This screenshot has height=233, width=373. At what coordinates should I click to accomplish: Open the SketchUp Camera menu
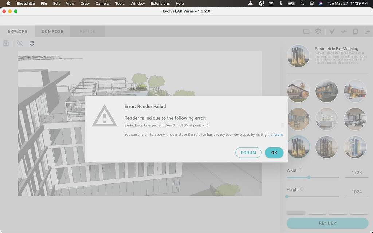tap(102, 3)
